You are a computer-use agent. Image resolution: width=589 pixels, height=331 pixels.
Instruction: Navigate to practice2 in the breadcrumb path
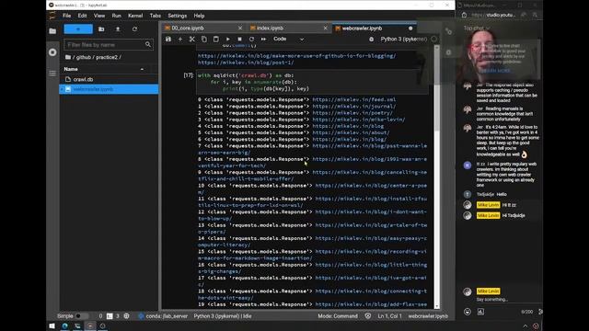107,57
